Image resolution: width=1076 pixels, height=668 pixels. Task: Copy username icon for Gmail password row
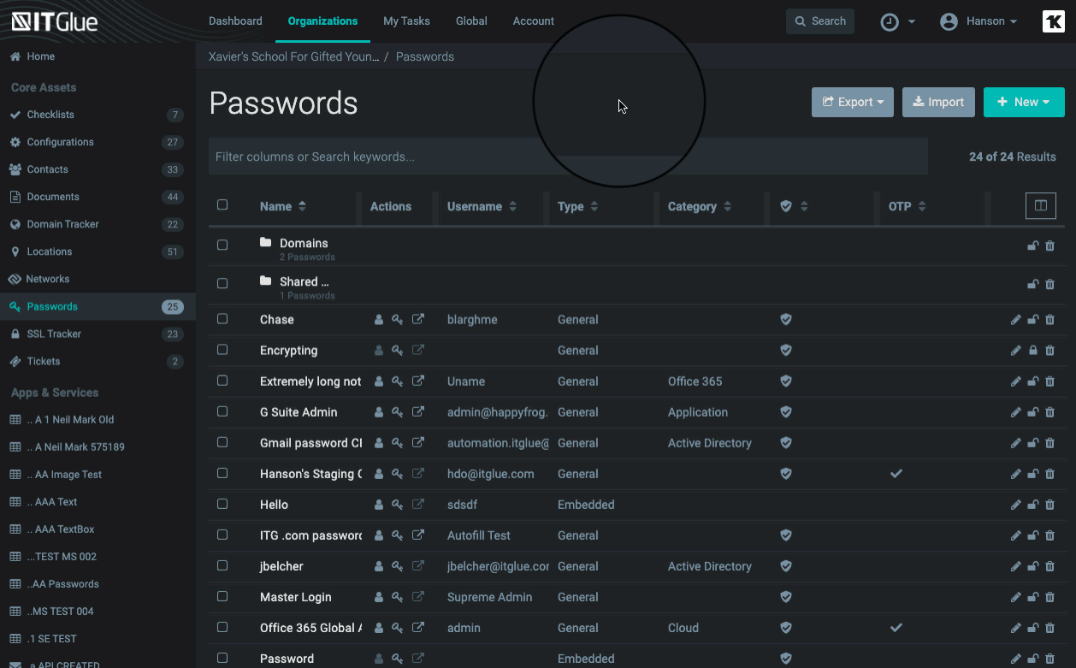(x=379, y=443)
